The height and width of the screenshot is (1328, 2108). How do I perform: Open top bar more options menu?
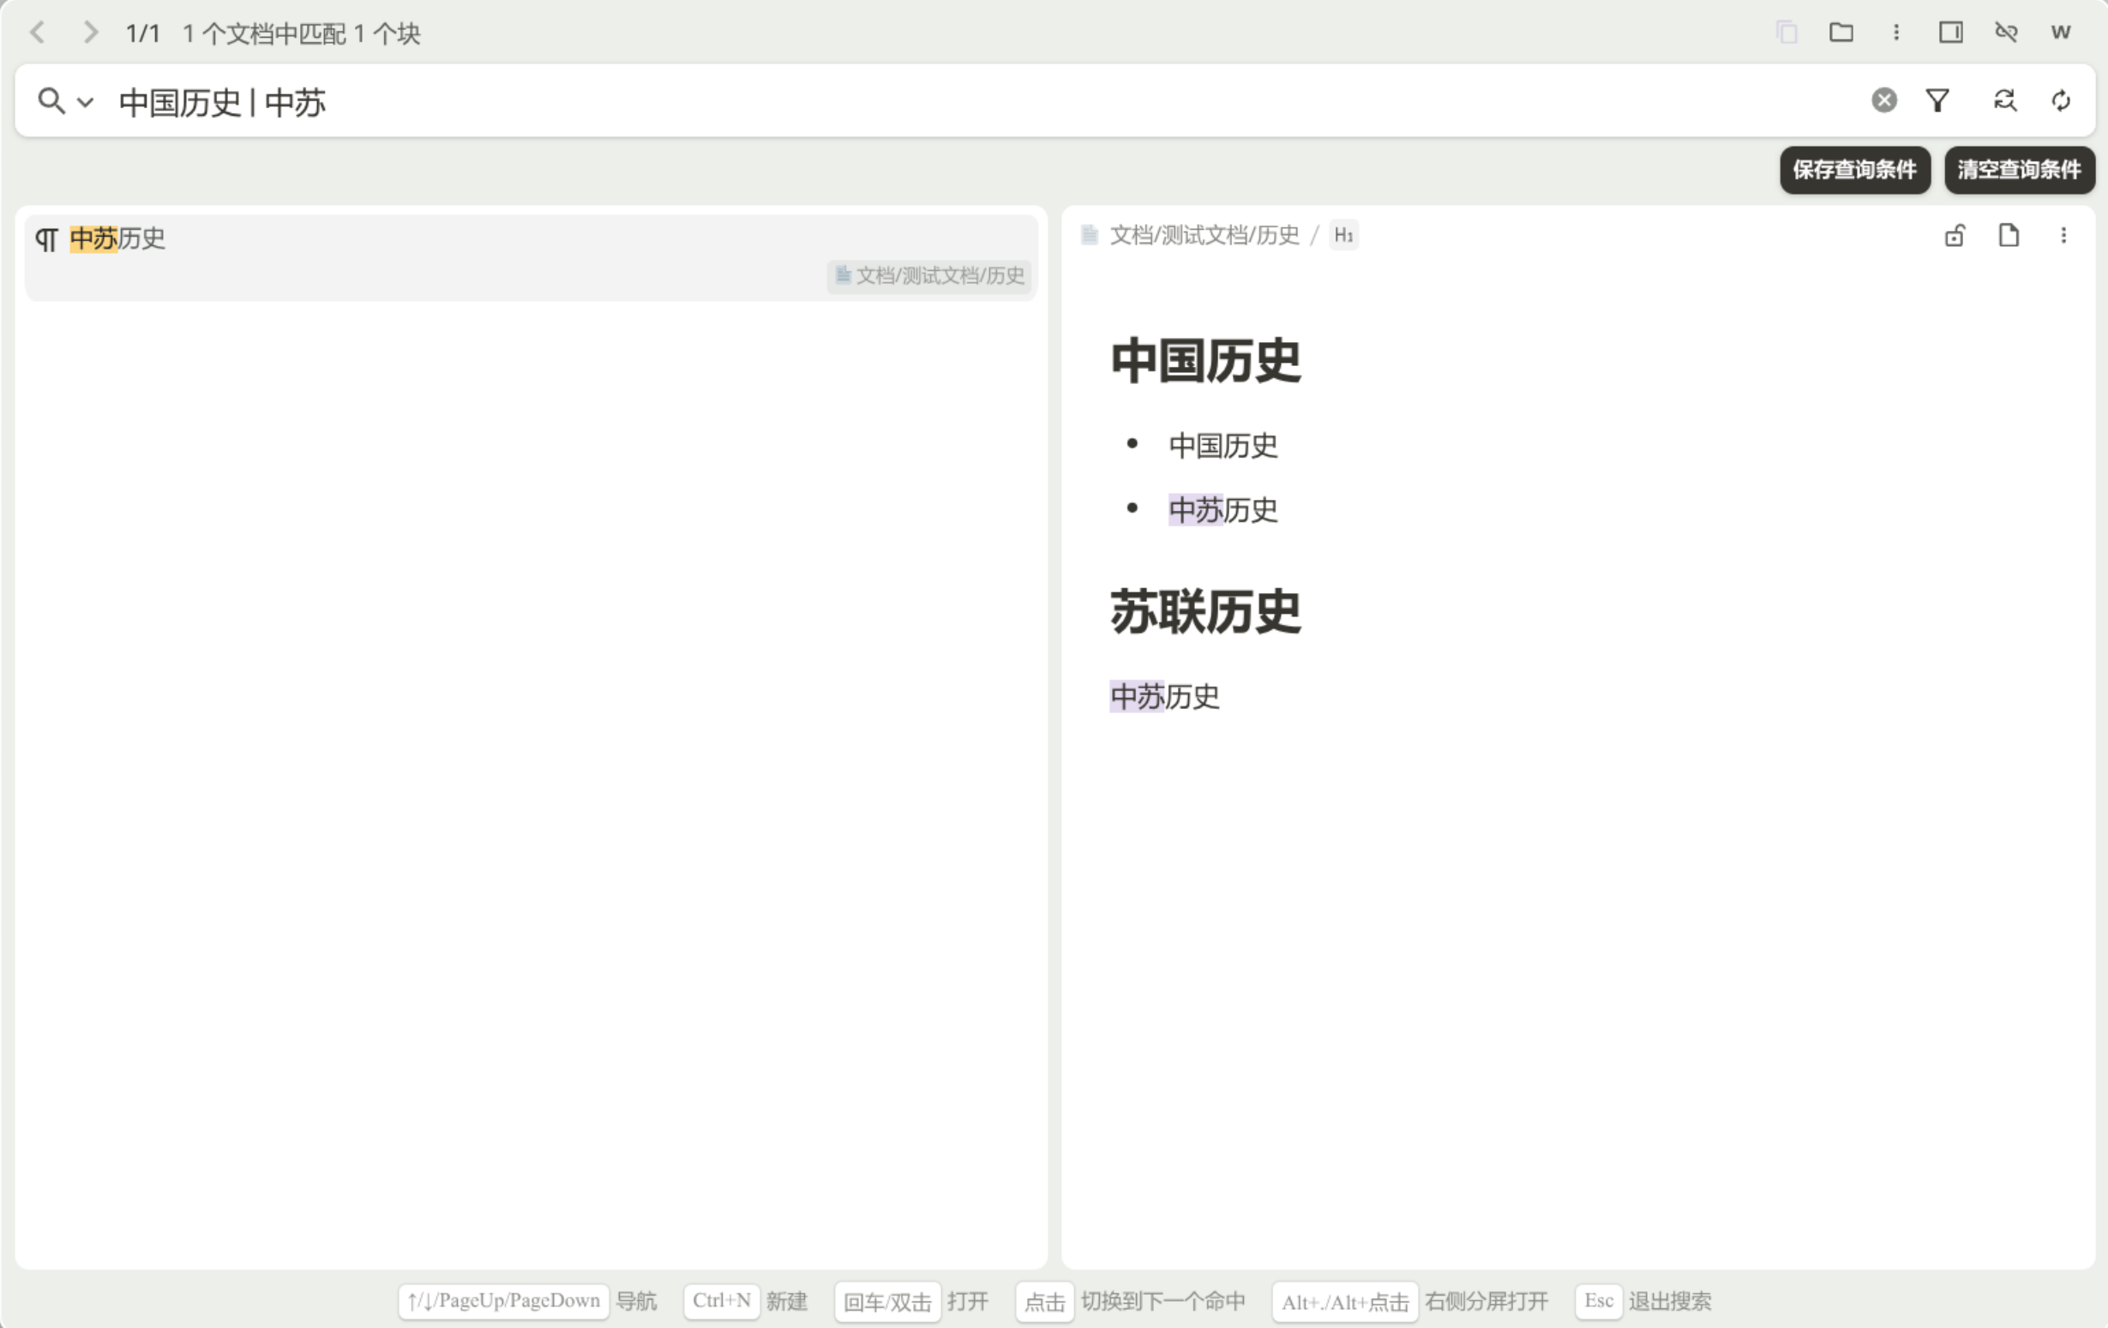1896,33
